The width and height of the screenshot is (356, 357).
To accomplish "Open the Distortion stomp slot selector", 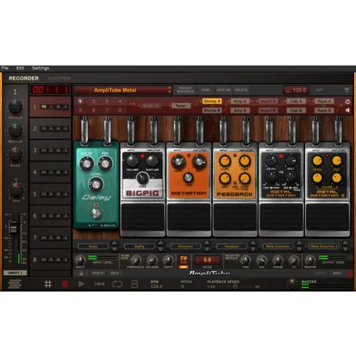I will (185, 246).
